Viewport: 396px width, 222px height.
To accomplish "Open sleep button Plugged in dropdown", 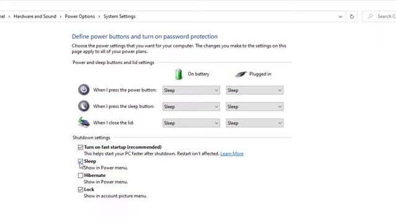I will coord(254,107).
